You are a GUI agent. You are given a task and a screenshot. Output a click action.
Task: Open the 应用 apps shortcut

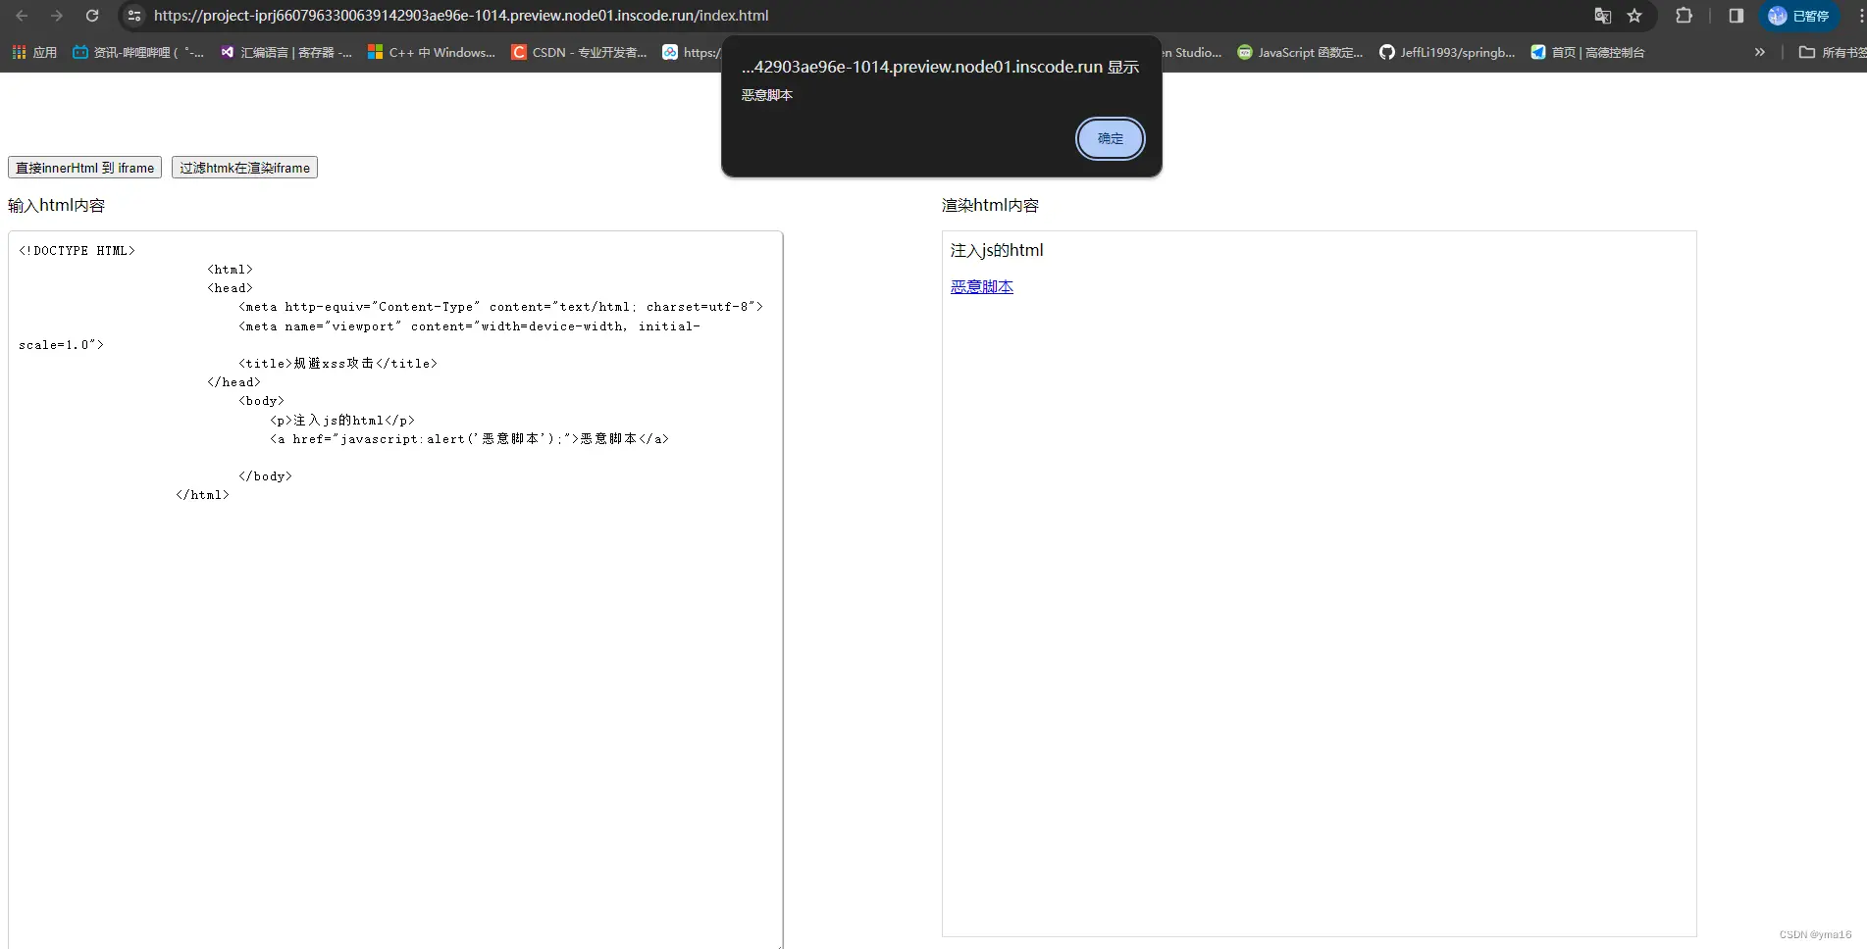pos(35,52)
